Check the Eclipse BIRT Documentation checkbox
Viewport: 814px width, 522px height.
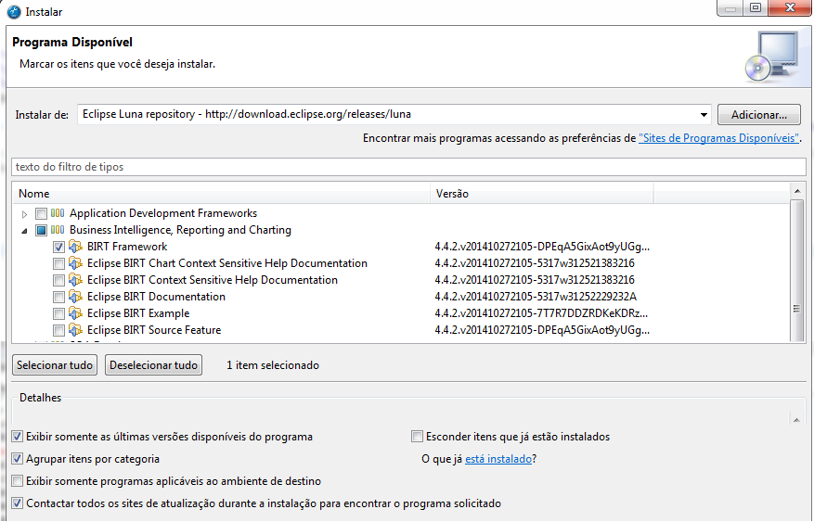pos(58,297)
